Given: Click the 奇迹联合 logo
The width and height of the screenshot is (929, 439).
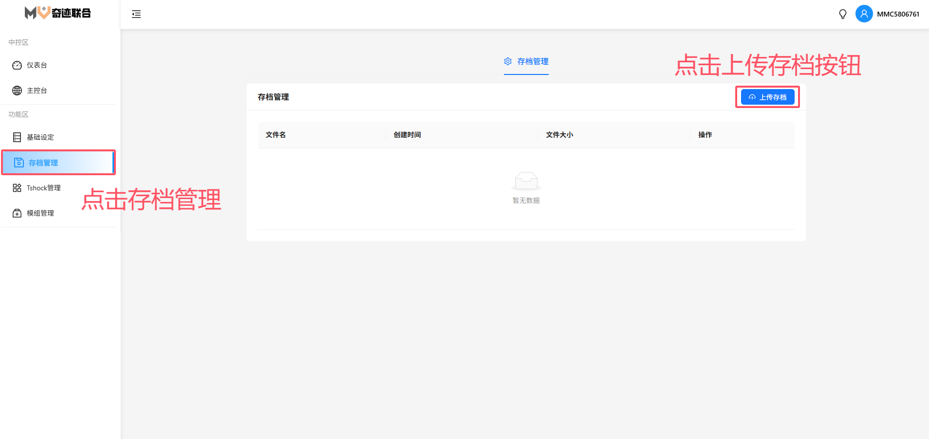Looking at the screenshot, I should [x=58, y=13].
